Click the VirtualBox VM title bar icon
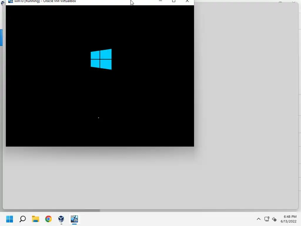 click(10, 1)
